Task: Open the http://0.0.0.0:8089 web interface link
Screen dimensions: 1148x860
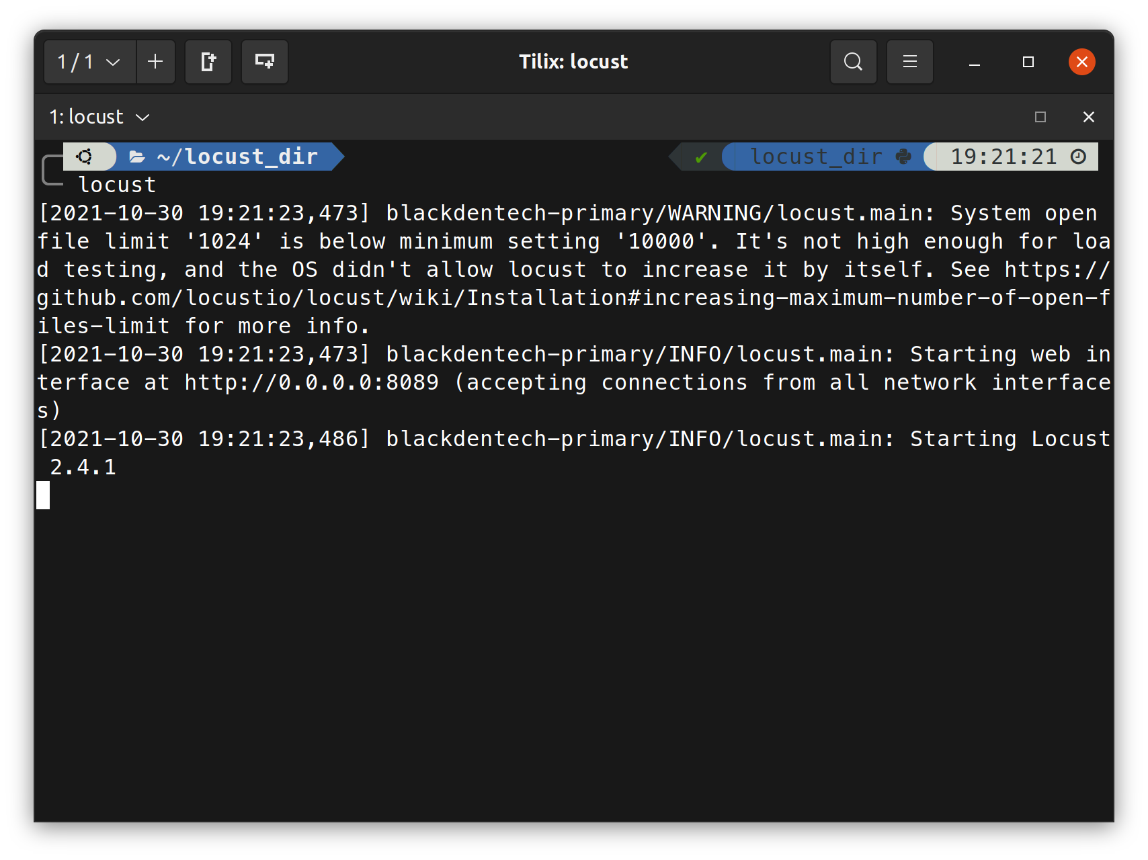Action: (x=312, y=382)
